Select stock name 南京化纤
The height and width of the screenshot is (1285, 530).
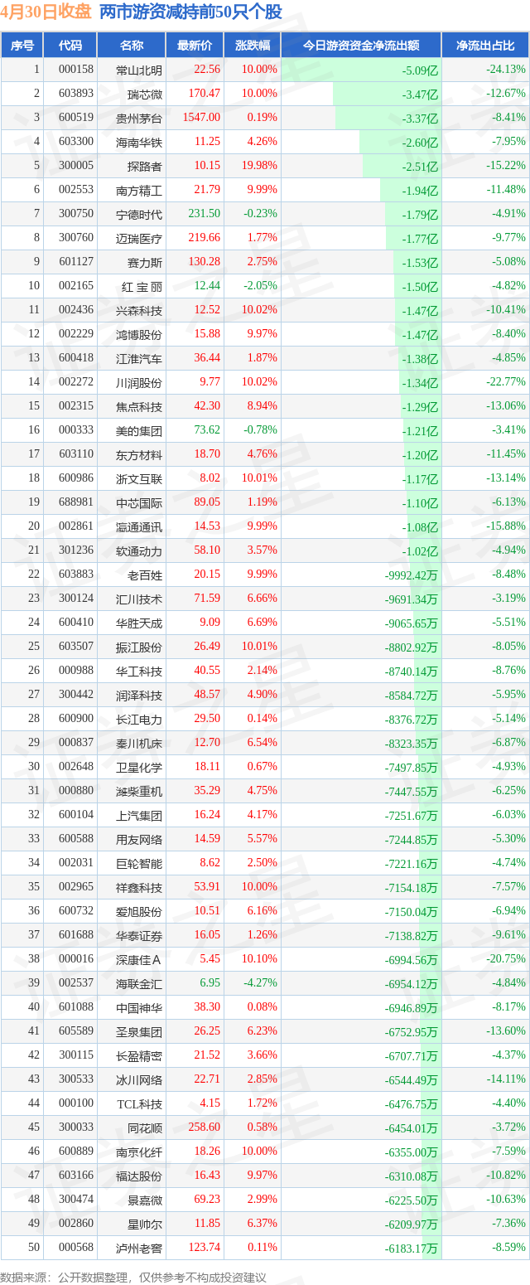pos(140,1152)
